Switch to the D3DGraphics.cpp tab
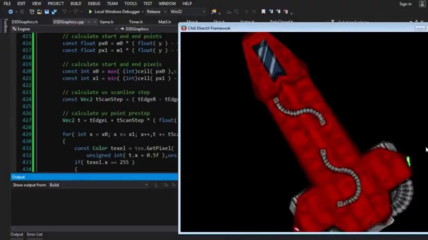The width and height of the screenshot is (428, 240). click(x=69, y=22)
